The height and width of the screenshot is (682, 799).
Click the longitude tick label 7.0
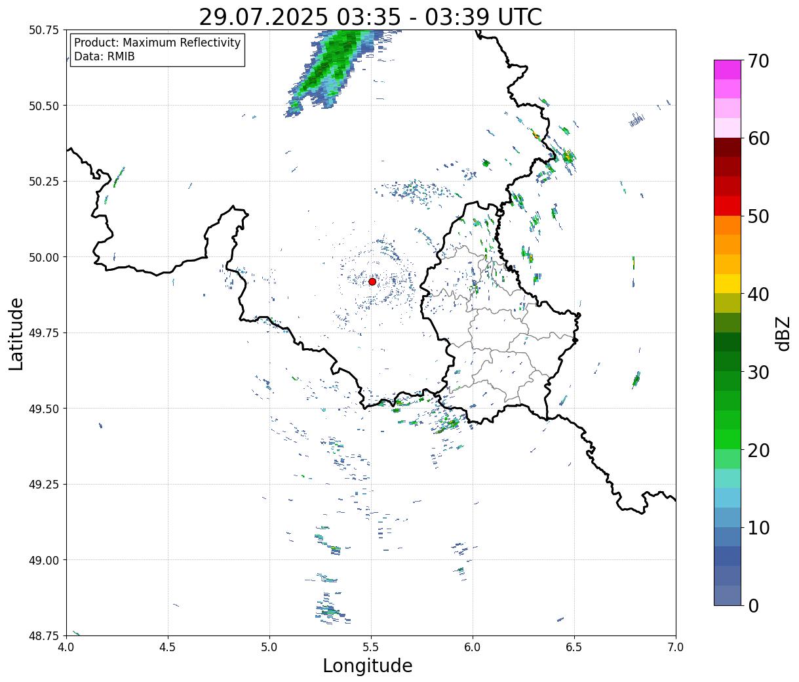pyautogui.click(x=676, y=647)
